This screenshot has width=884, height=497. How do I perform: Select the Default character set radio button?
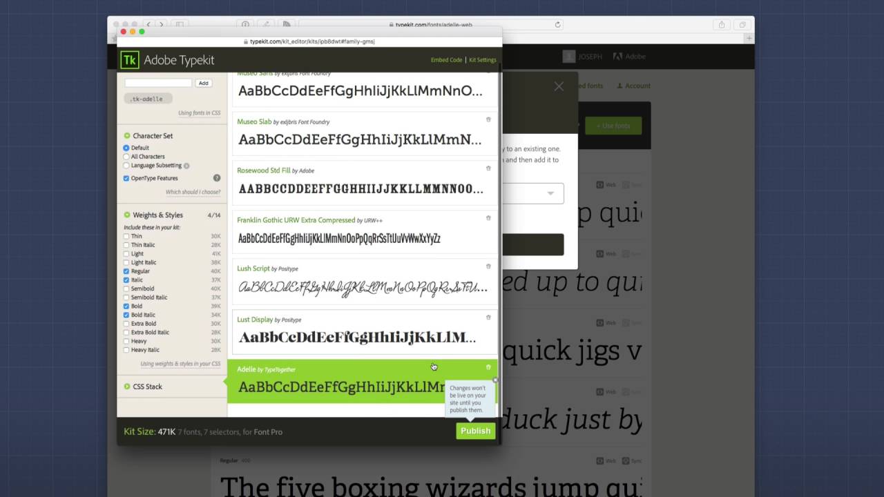(x=126, y=148)
